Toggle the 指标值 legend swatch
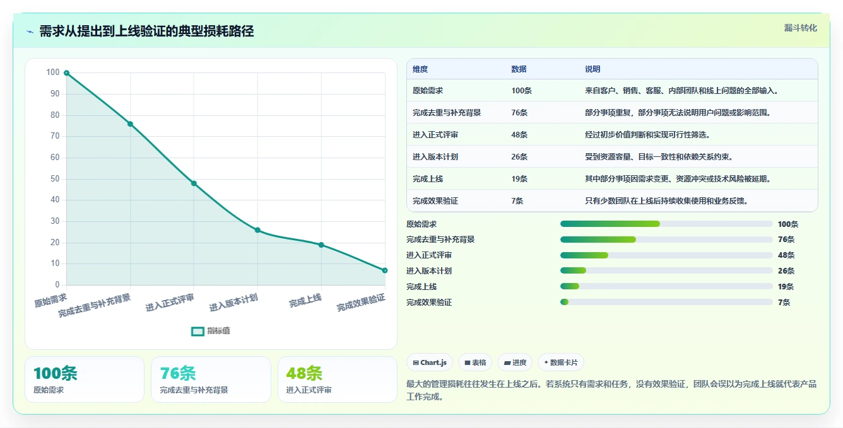Screen dimensions: 843x428 click(197, 331)
